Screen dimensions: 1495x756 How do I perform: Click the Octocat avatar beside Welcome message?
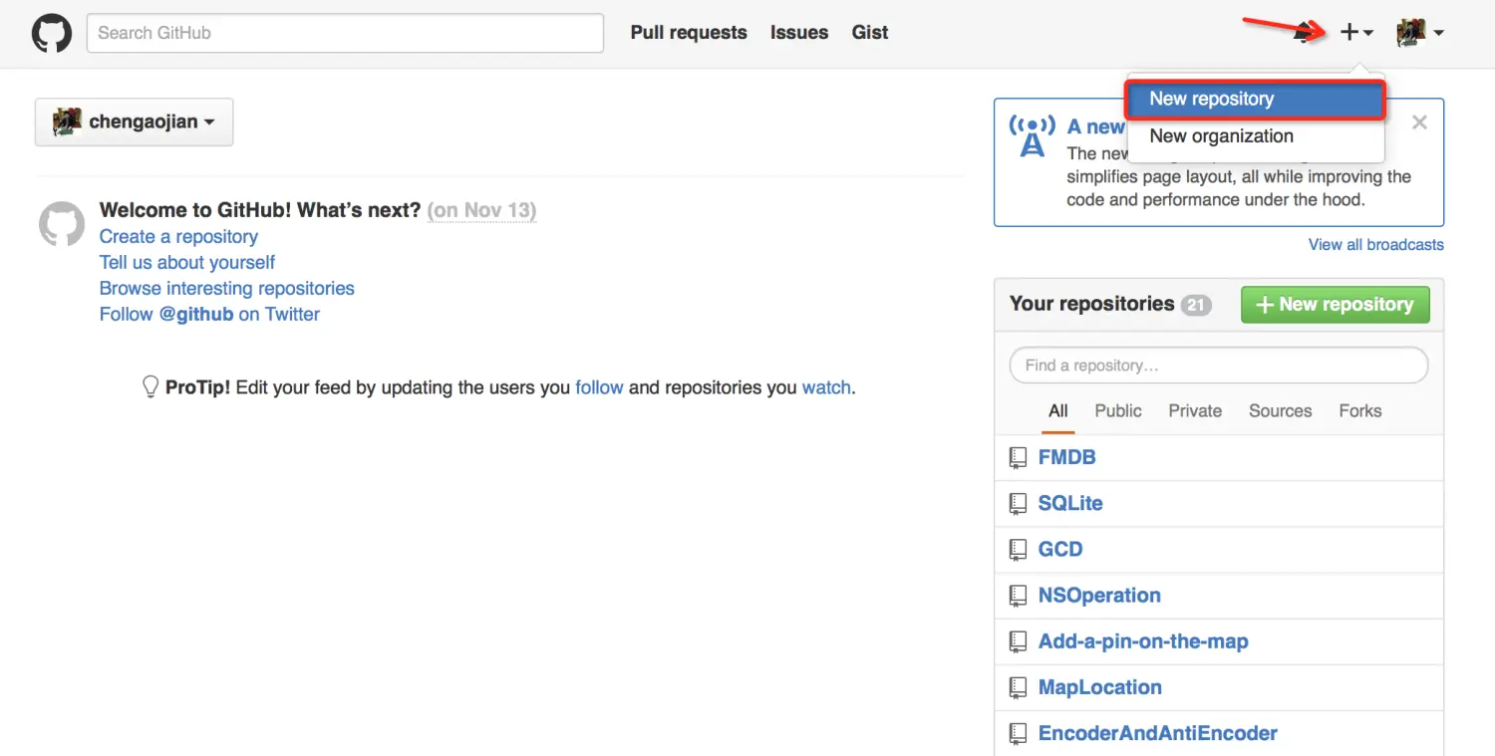click(x=62, y=224)
